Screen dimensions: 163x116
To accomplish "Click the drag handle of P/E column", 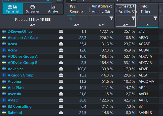I will (x=67, y=8).
